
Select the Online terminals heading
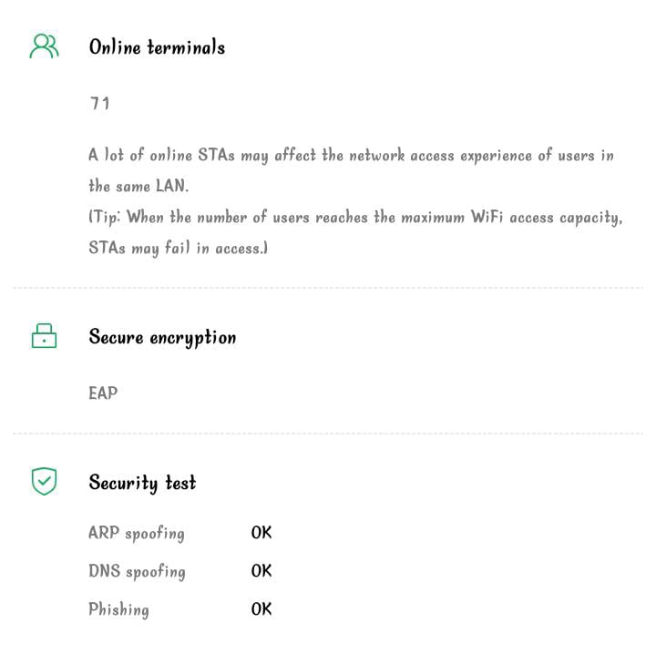tap(157, 47)
